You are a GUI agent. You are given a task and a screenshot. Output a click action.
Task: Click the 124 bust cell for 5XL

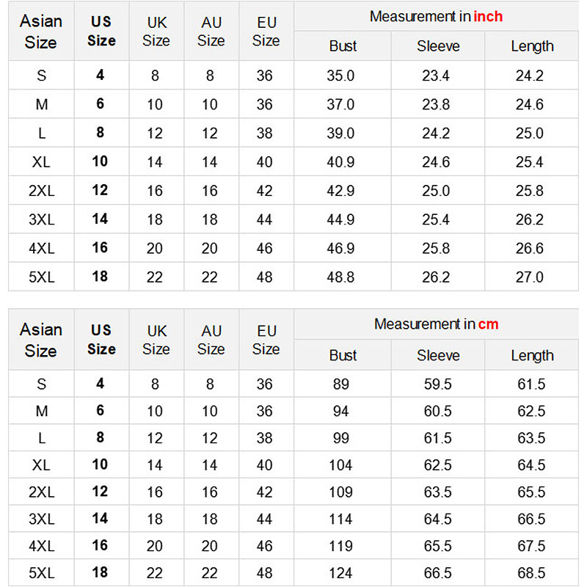340,573
